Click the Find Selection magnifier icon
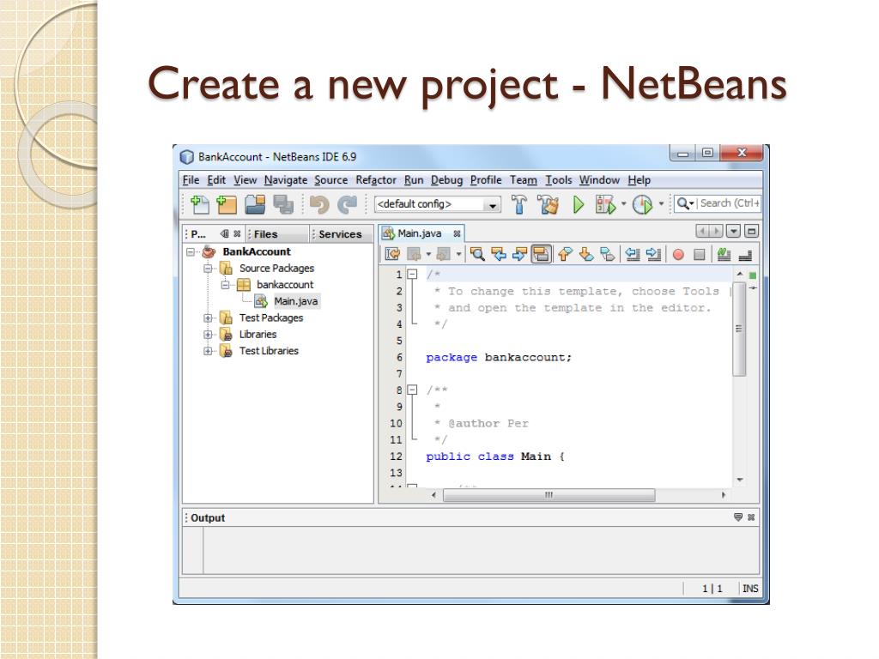Image resolution: width=879 pixels, height=659 pixels. point(477,254)
